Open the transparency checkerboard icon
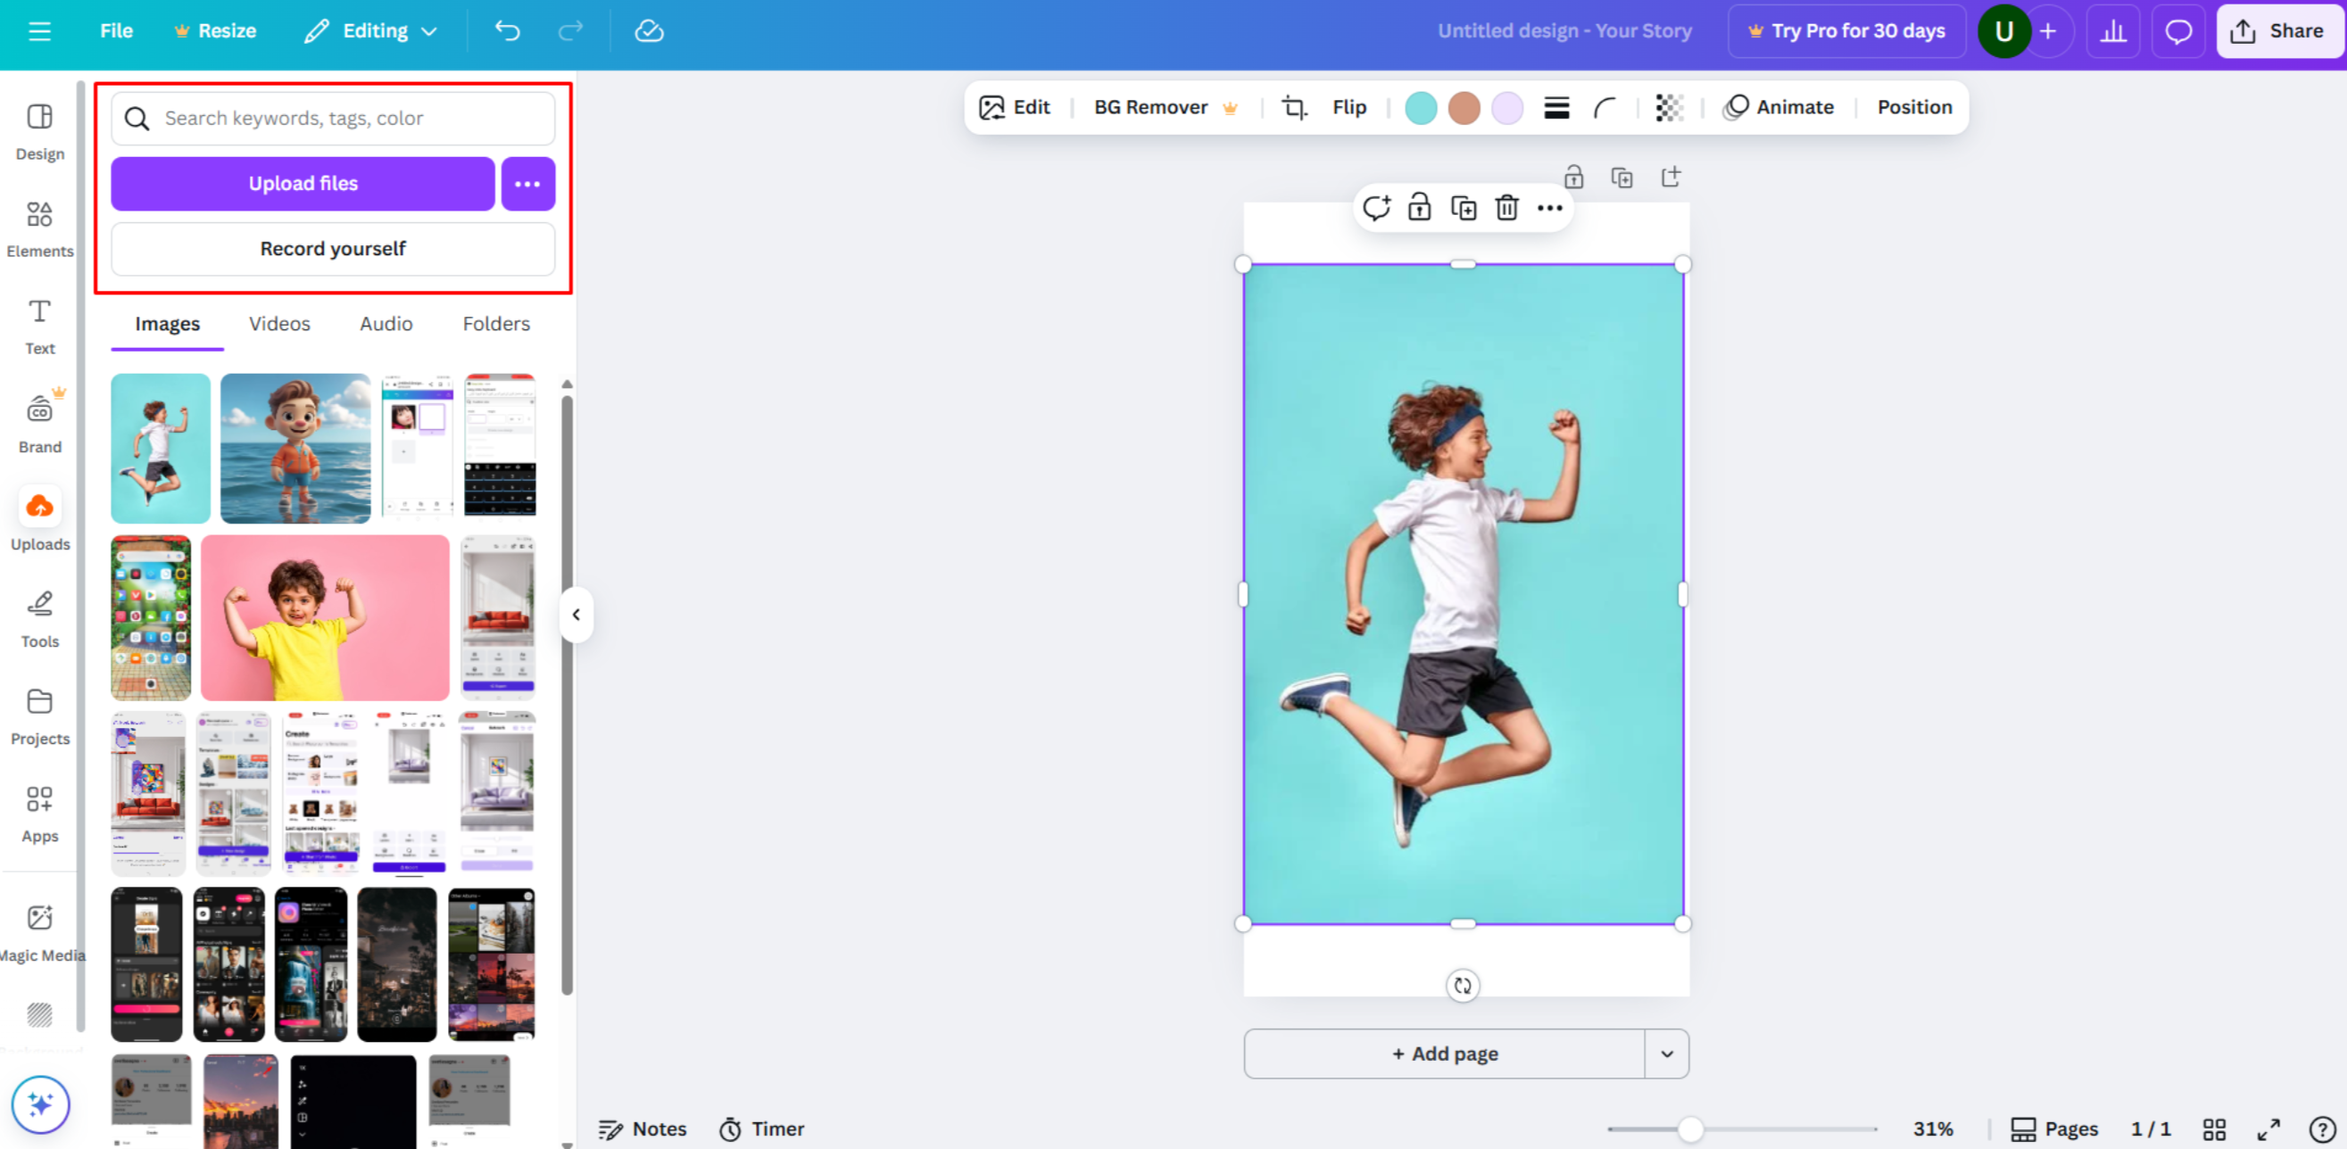The width and height of the screenshot is (2347, 1149). click(x=1669, y=107)
